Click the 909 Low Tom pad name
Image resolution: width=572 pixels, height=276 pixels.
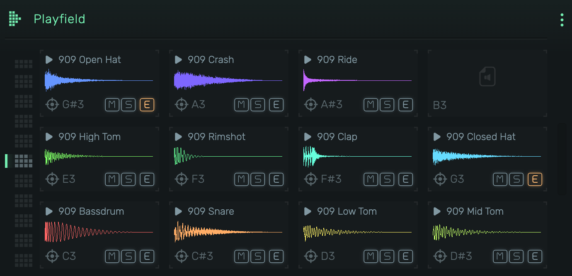347,211
